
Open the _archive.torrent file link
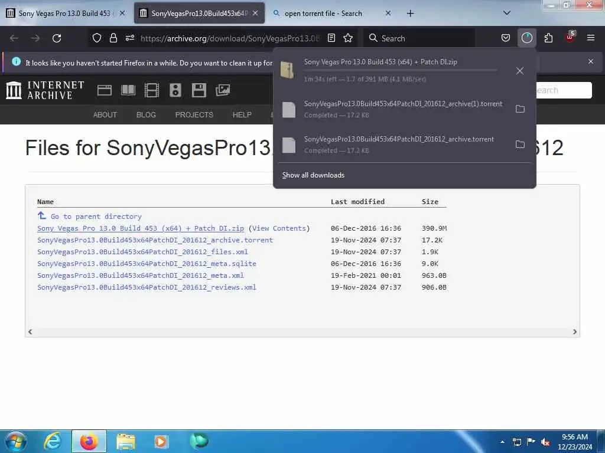(x=155, y=240)
